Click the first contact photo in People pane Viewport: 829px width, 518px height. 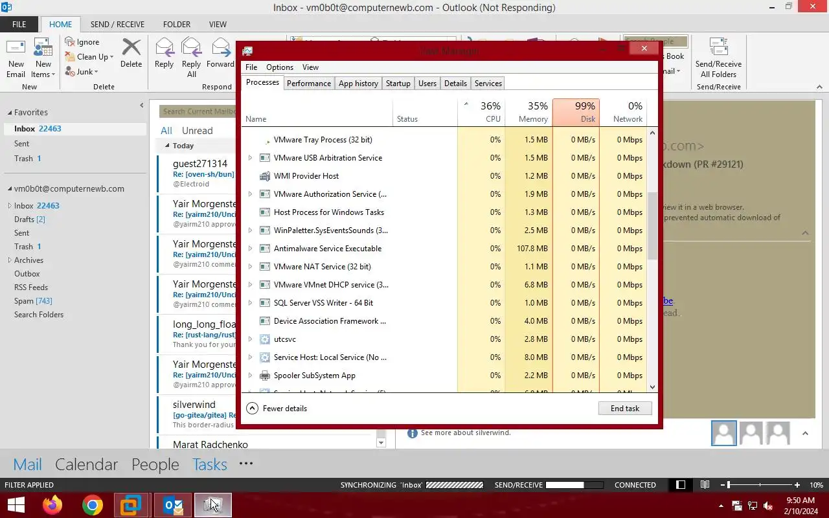point(723,433)
